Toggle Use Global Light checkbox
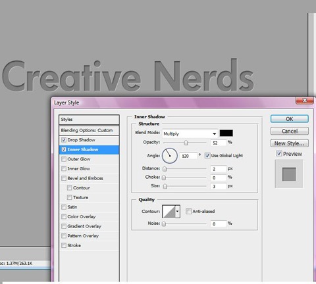This screenshot has width=316, height=284. [x=207, y=156]
